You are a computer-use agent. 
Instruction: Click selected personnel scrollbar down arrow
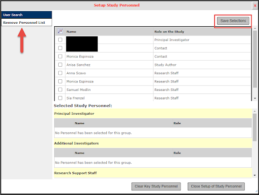(254, 175)
